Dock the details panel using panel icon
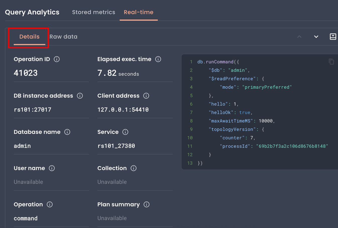The image size is (338, 228). coord(333,37)
